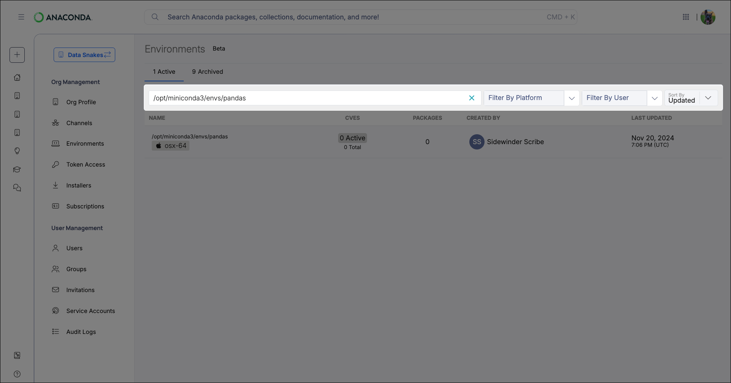
Task: Open the lightbulb ideas icon in sidebar
Action: click(17, 151)
